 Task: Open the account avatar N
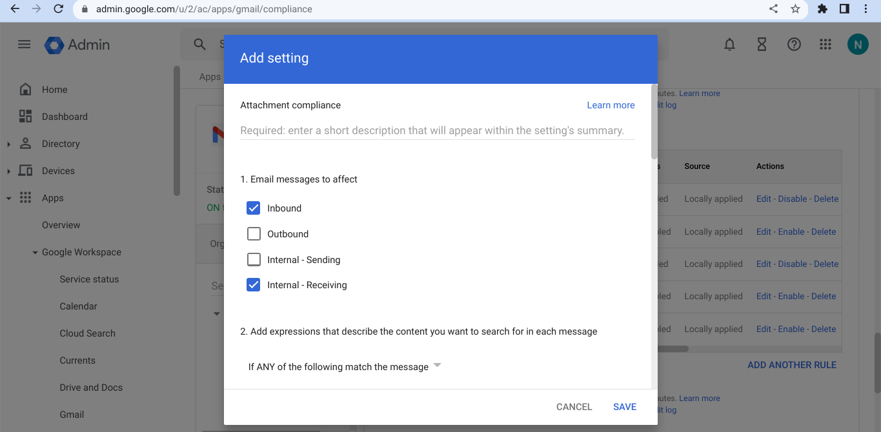tap(858, 44)
